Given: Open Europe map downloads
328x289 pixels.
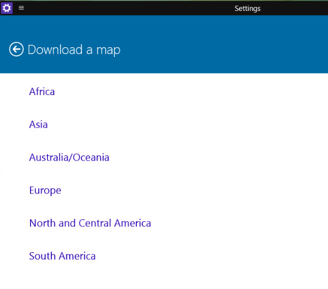Looking at the screenshot, I should pos(45,191).
